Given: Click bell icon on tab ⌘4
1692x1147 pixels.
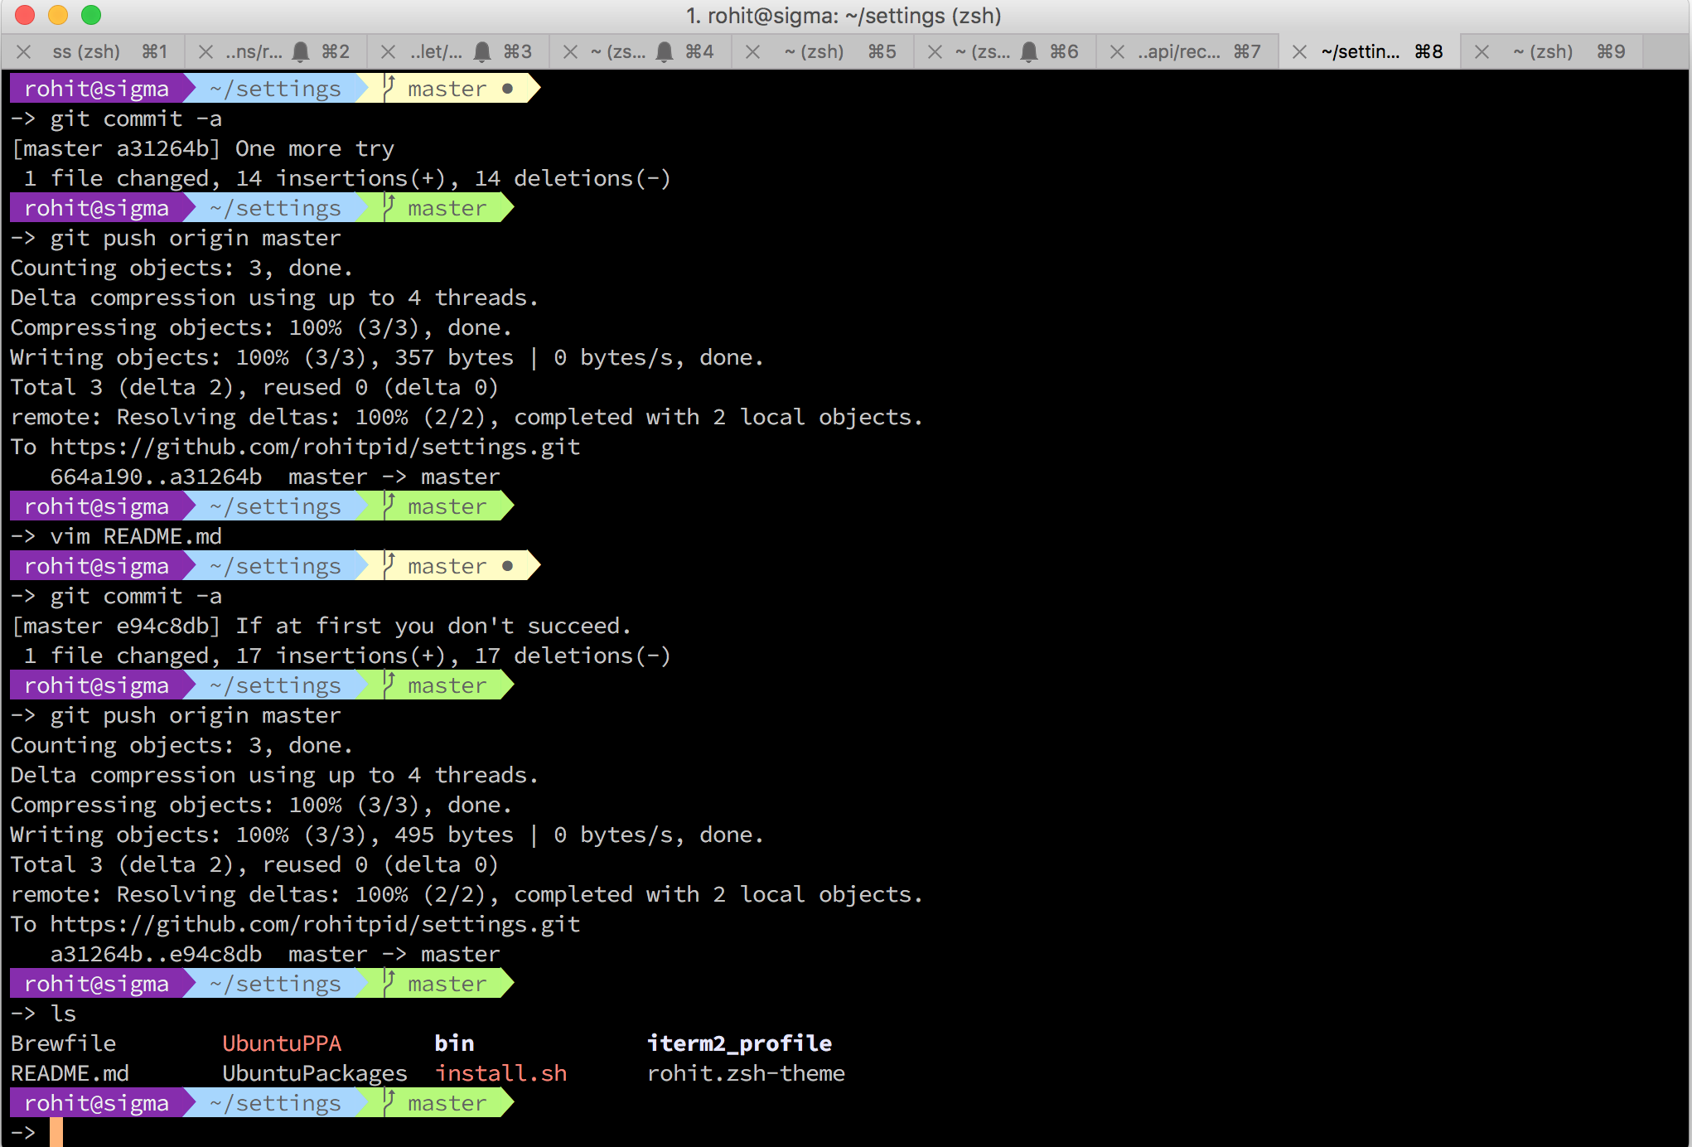Looking at the screenshot, I should point(665,52).
